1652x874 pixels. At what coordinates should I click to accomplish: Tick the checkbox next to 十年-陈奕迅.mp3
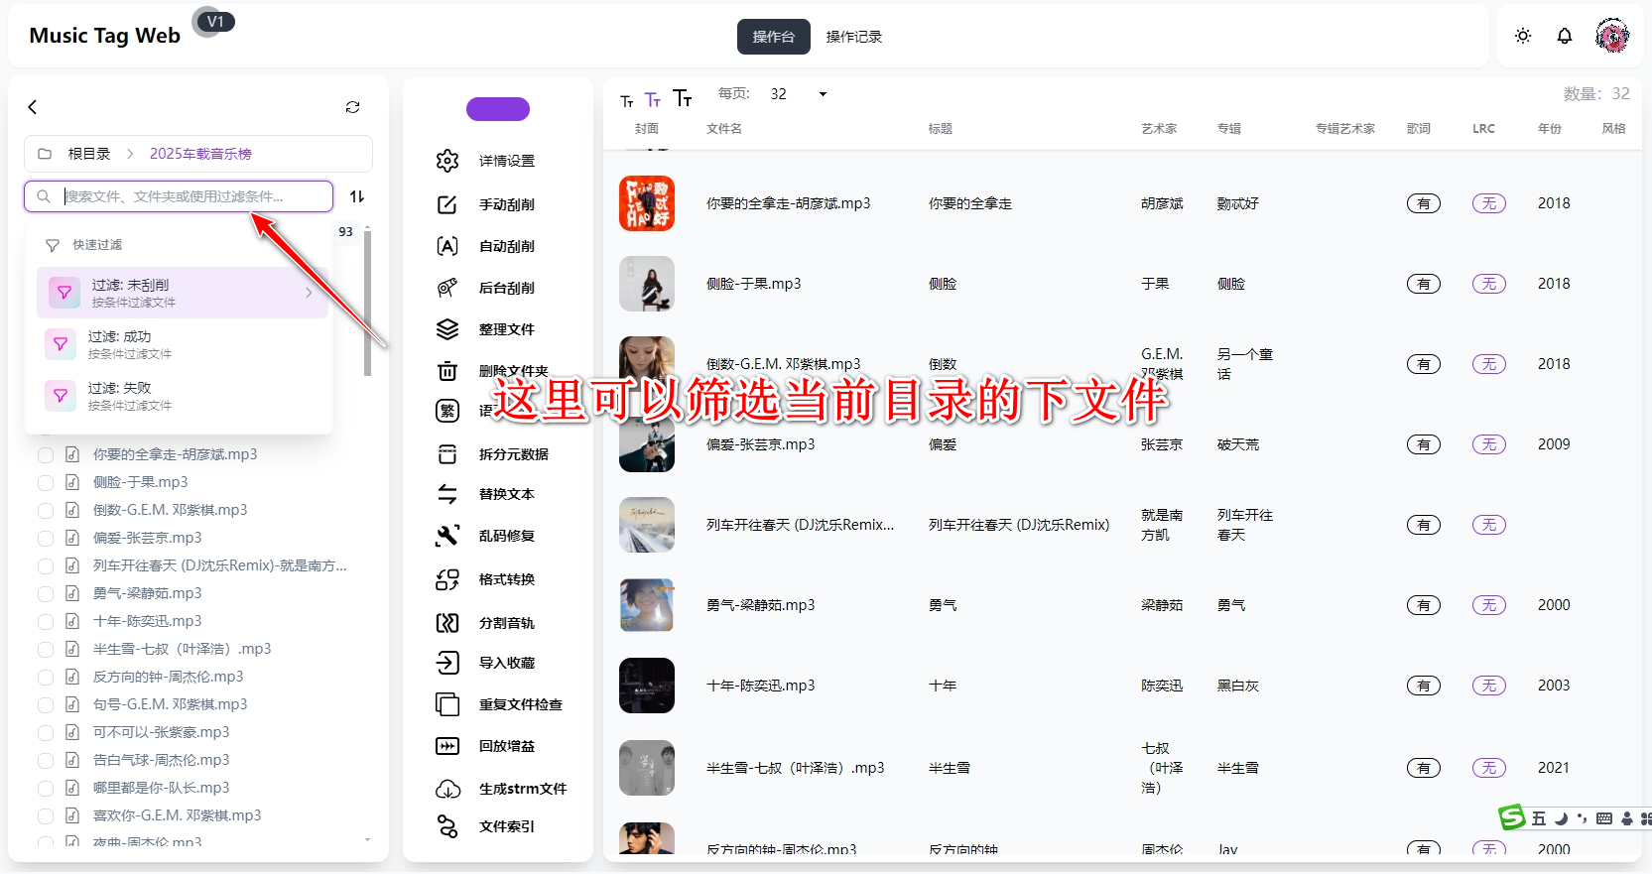pos(46,621)
